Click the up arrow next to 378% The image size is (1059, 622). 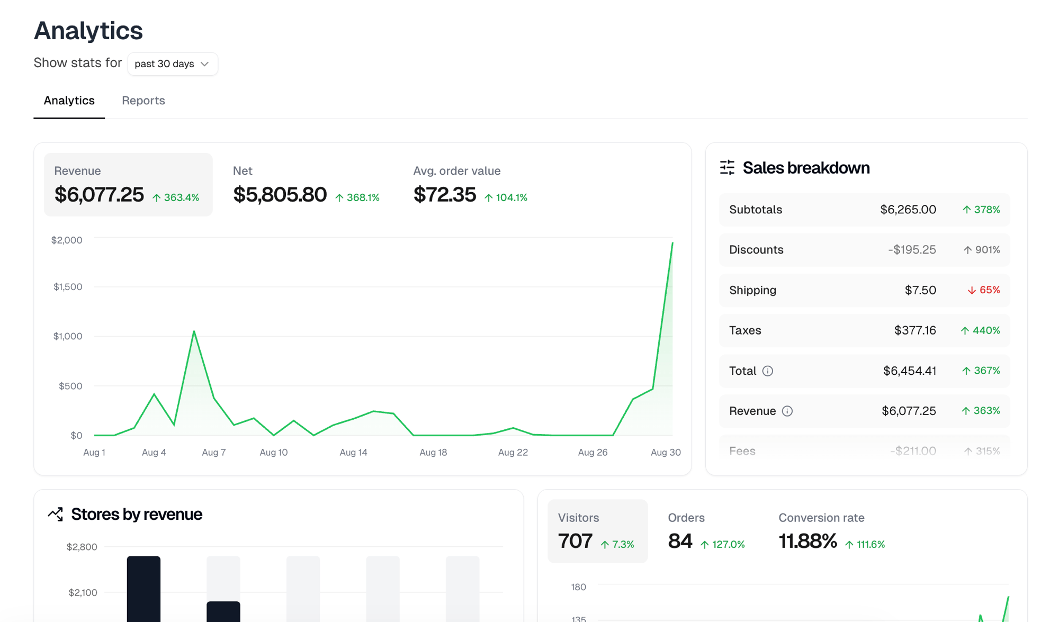pos(967,210)
